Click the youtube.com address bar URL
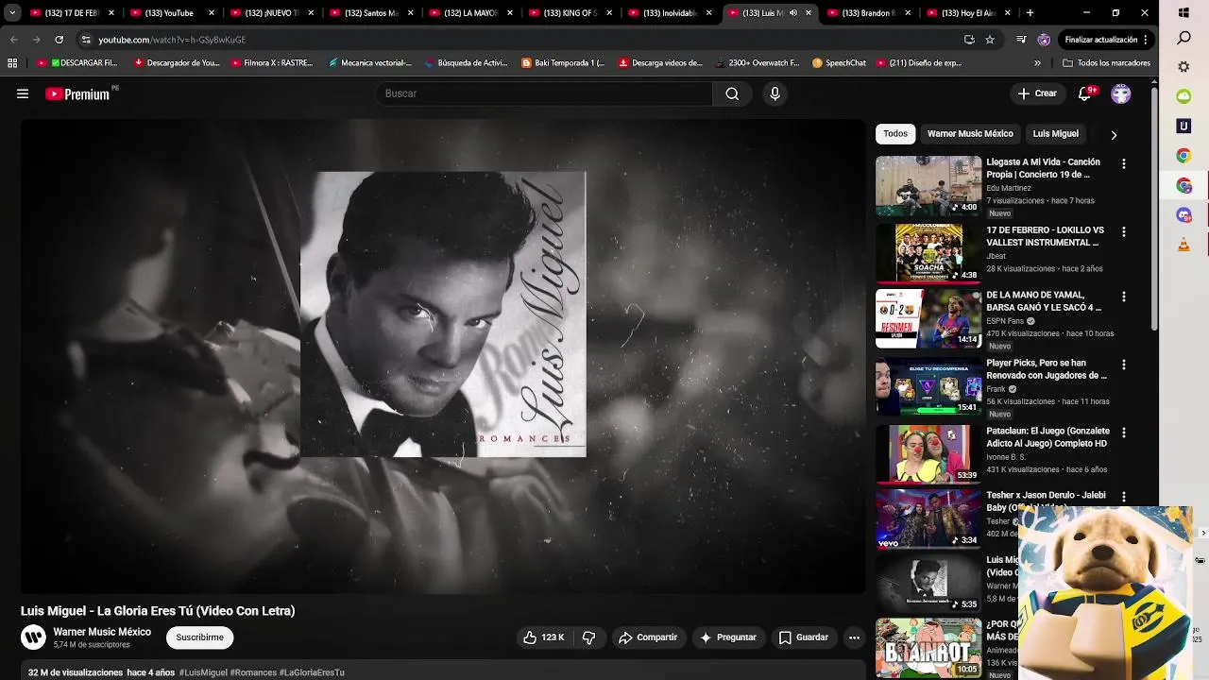1209x680 pixels. coord(172,40)
